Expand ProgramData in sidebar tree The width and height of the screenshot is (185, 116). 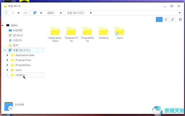[7, 65]
